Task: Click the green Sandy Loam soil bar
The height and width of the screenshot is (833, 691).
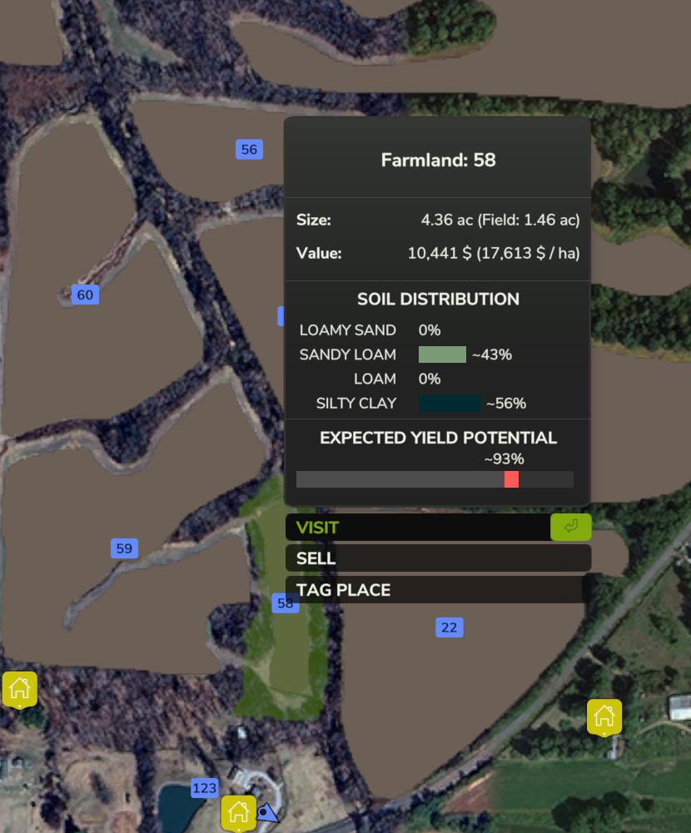Action: coord(442,355)
